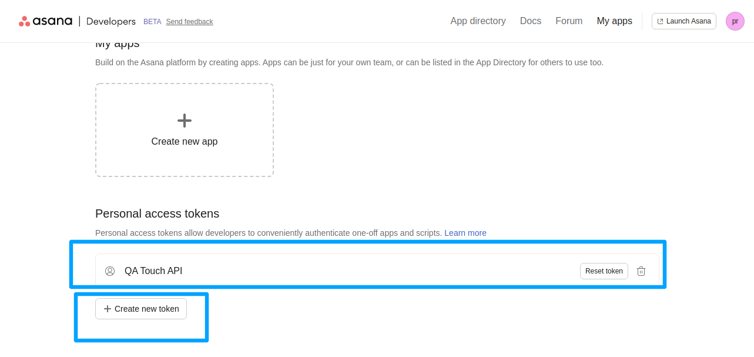
Task: Select My apps in navigation
Action: click(614, 21)
